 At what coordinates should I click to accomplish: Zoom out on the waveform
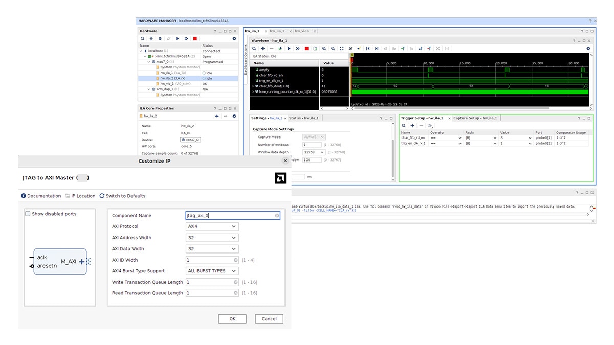tap(333, 49)
